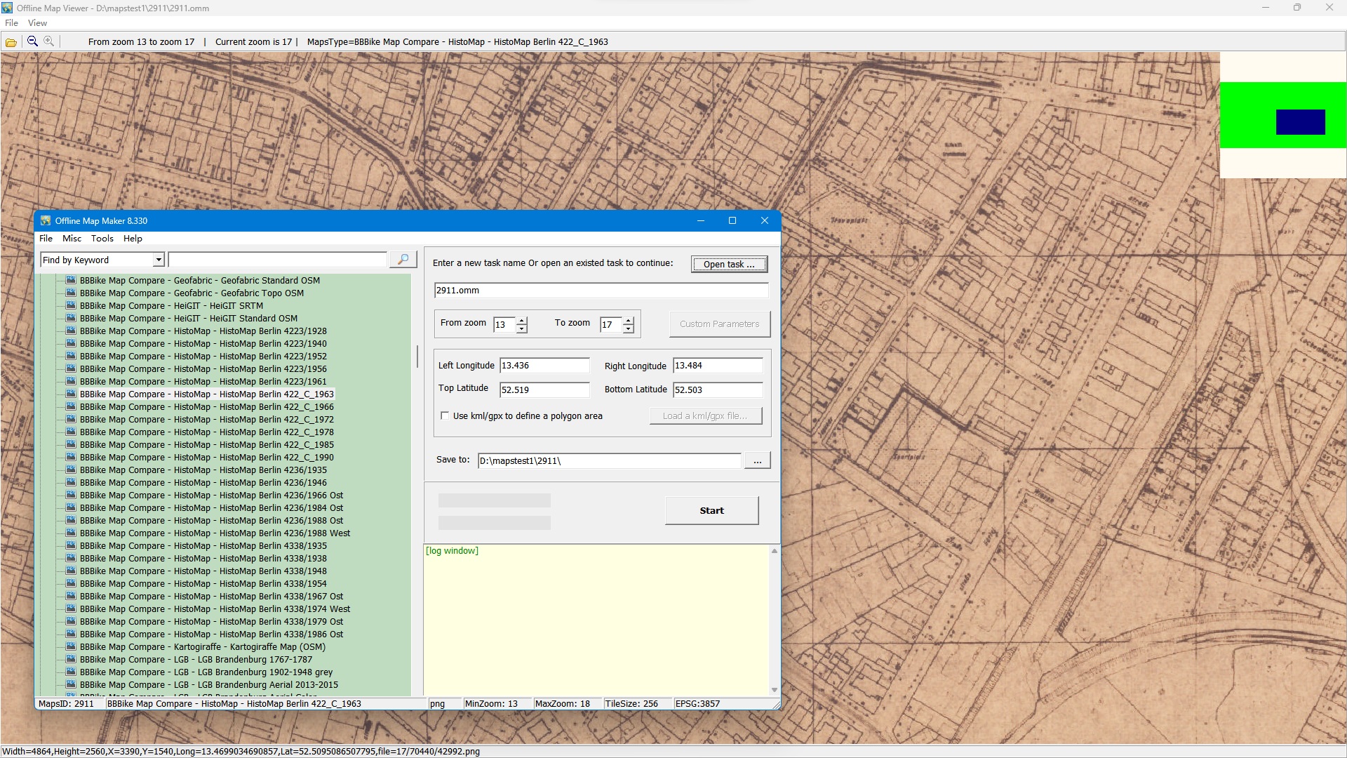
Task: Click the blue rectangle in the overview minimap
Action: point(1300,122)
